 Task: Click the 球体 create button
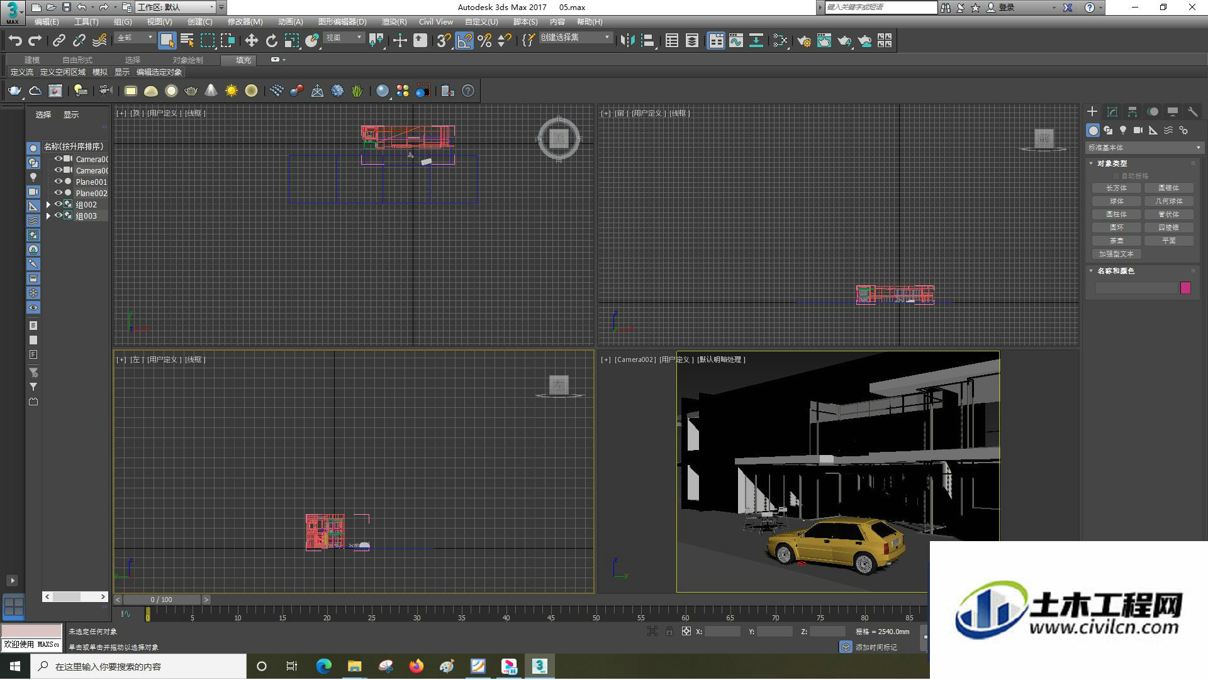coord(1116,201)
